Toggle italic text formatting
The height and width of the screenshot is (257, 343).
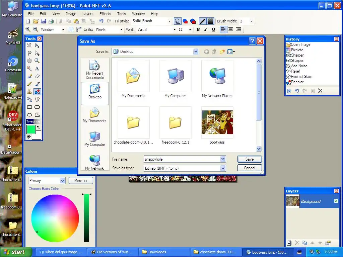point(206,29)
